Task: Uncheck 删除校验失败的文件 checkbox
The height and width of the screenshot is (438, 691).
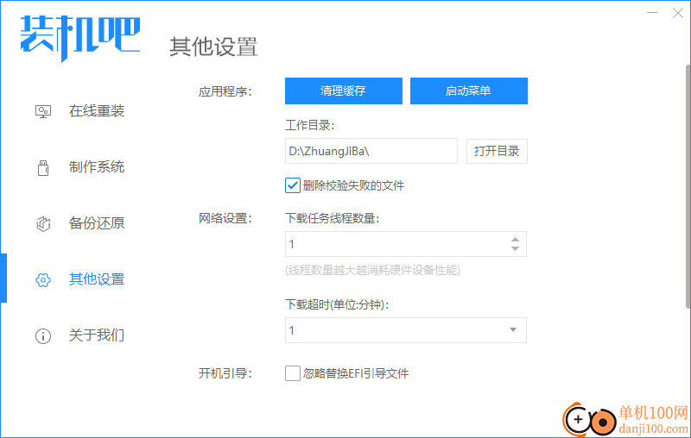Action: [x=293, y=185]
